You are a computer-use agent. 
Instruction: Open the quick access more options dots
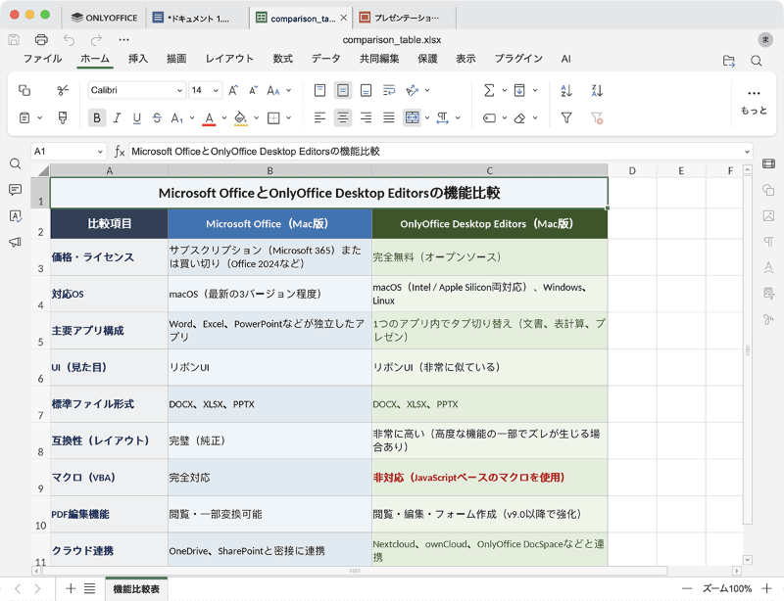[124, 39]
